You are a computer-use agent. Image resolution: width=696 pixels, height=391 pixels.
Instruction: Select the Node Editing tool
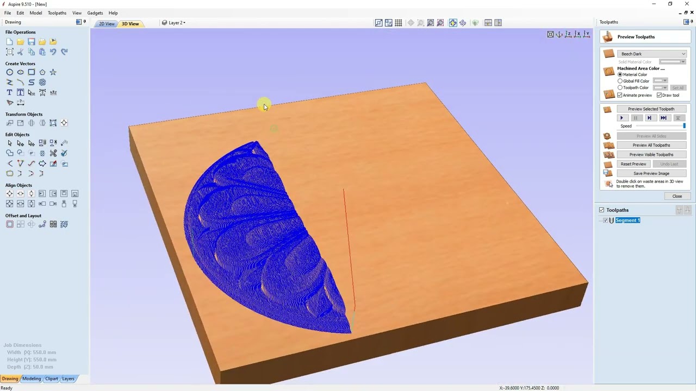point(20,143)
